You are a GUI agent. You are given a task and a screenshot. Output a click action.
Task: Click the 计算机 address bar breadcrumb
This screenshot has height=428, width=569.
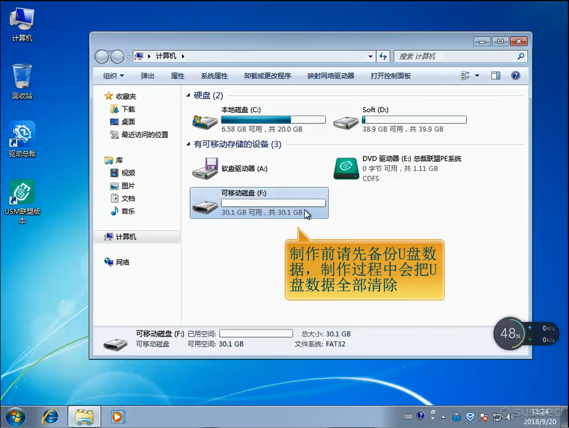pyautogui.click(x=166, y=56)
